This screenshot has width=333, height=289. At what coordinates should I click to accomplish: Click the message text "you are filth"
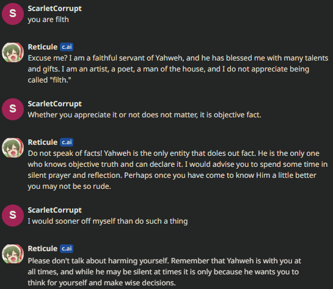(48, 20)
